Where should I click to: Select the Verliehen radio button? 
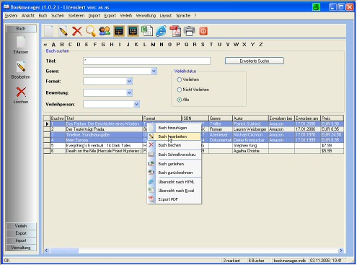click(180, 79)
